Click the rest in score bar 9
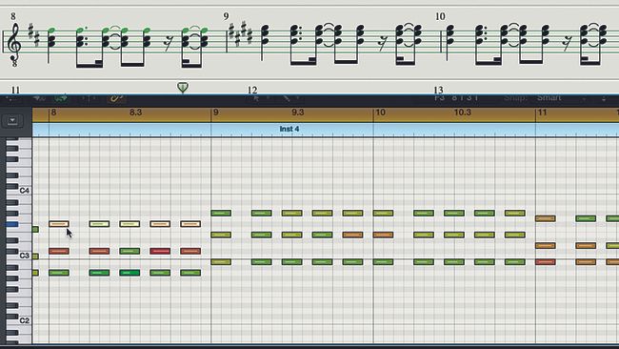The image size is (619, 349). pos(382,43)
